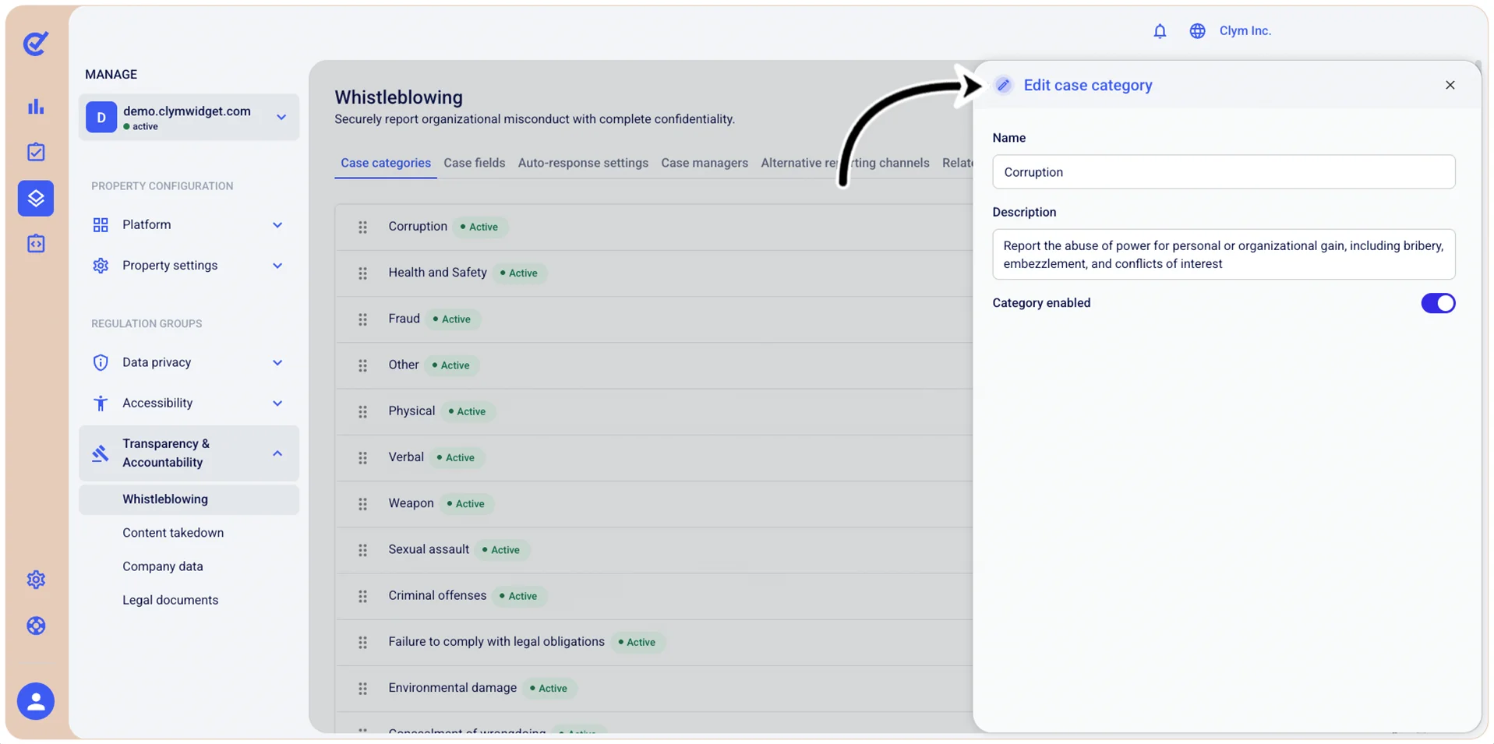
Task: Open the checklist tasks sidebar icon
Action: [36, 152]
